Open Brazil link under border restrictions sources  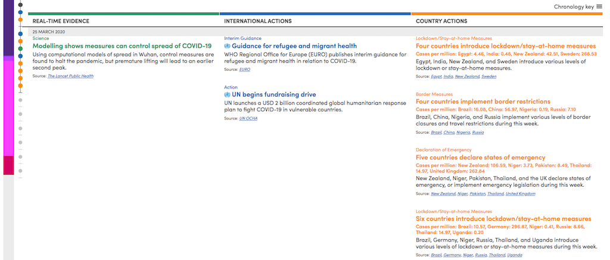tap(436, 133)
